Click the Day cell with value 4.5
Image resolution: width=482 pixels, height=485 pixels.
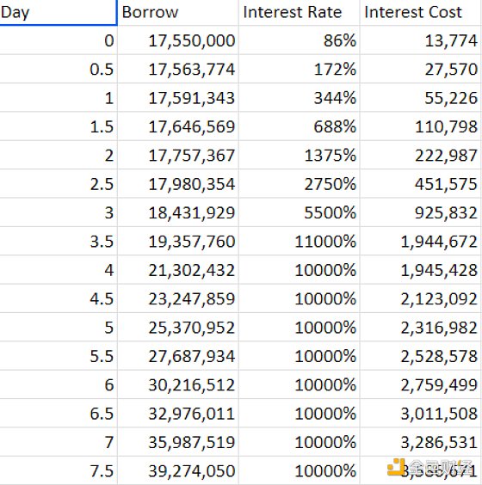tap(59, 298)
